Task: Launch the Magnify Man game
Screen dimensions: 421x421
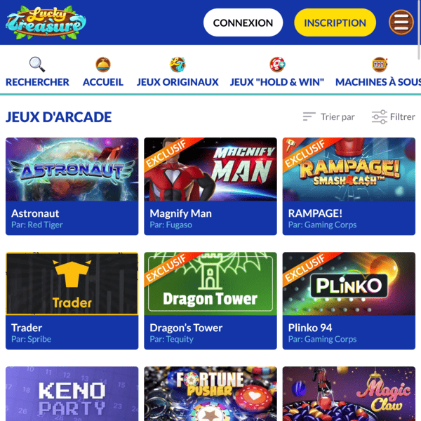Action: click(x=210, y=186)
